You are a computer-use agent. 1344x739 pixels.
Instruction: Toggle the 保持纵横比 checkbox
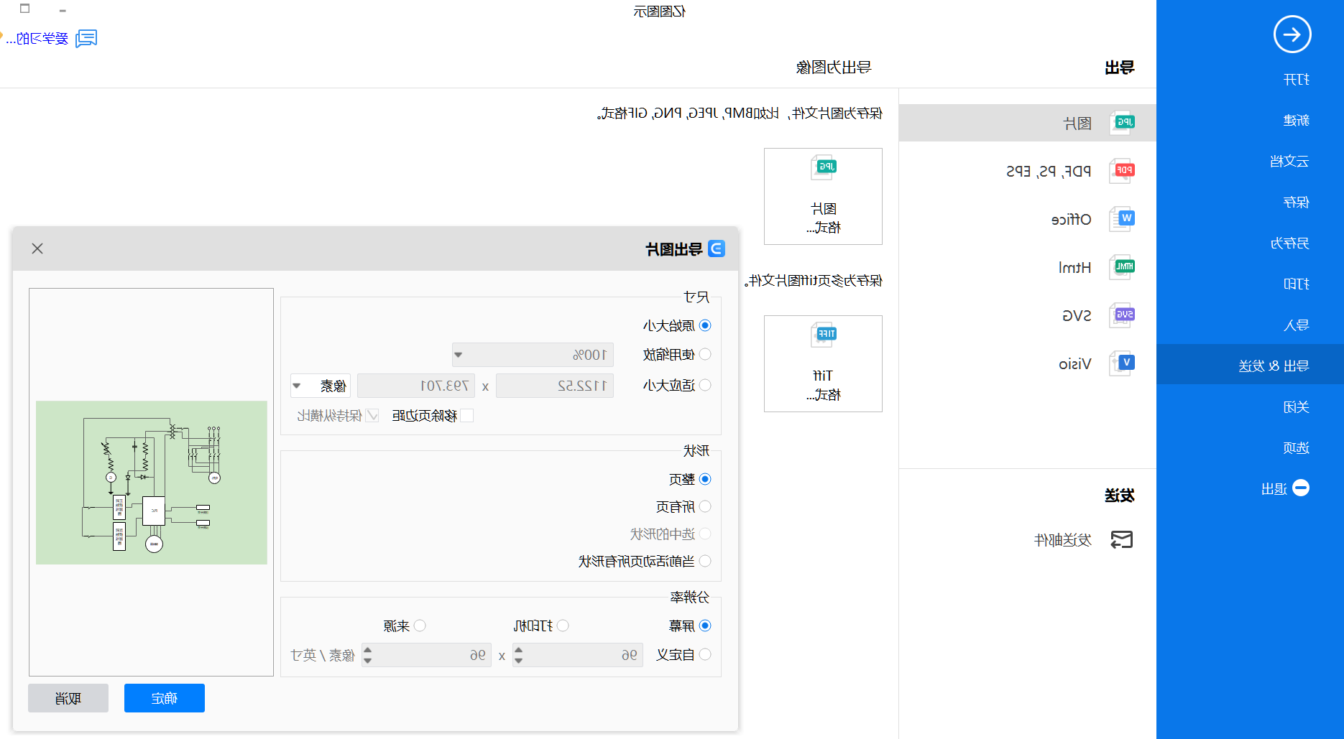coord(372,415)
